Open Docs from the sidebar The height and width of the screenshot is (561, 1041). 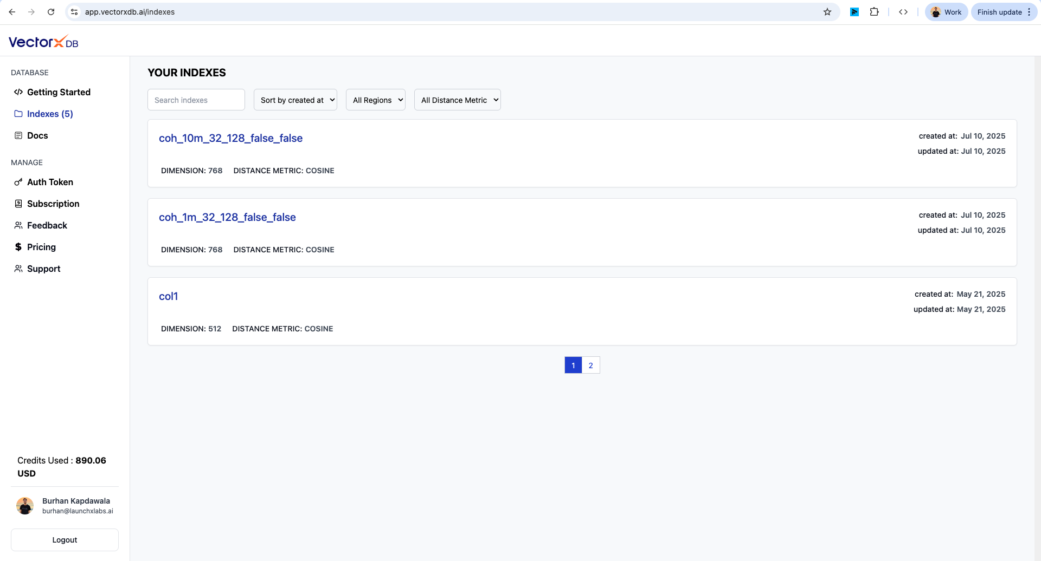[x=37, y=135]
